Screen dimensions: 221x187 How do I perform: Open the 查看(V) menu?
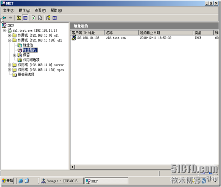(x=40, y=11)
